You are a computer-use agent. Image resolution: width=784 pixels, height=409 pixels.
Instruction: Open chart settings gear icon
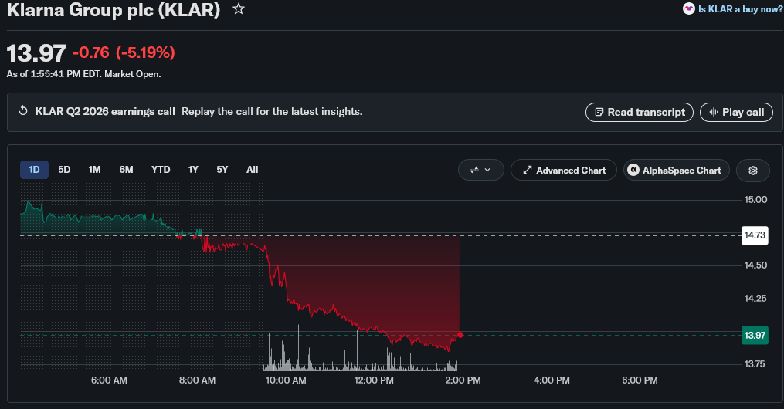(x=752, y=171)
